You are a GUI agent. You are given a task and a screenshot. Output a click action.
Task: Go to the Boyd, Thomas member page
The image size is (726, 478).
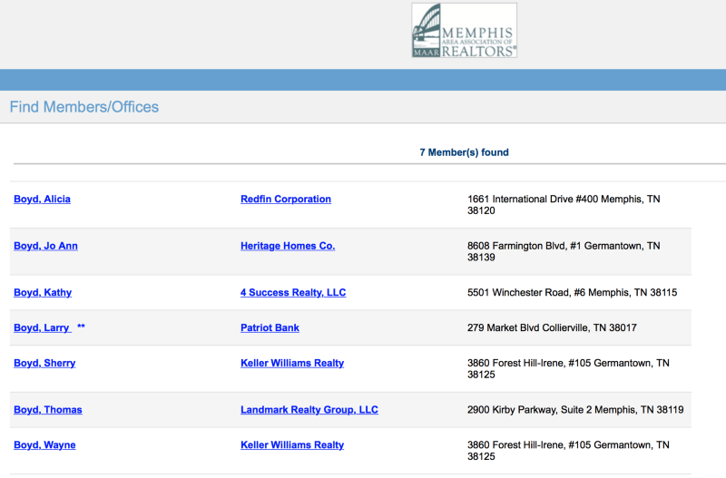click(x=48, y=410)
